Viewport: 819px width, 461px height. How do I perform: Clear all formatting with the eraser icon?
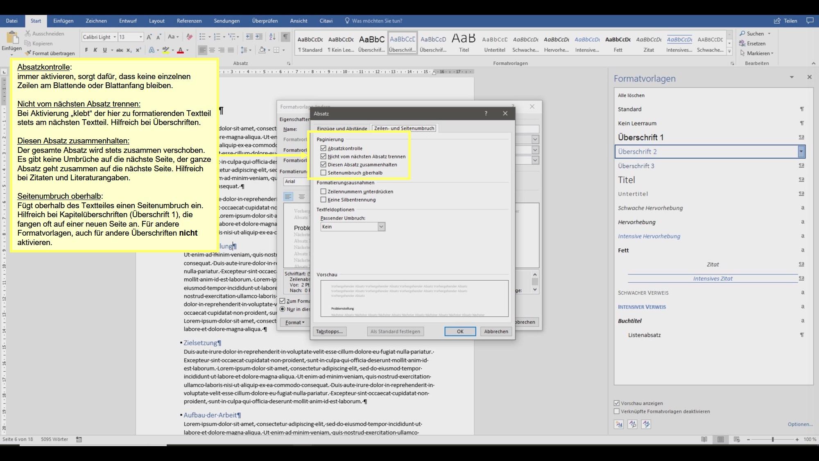189,37
